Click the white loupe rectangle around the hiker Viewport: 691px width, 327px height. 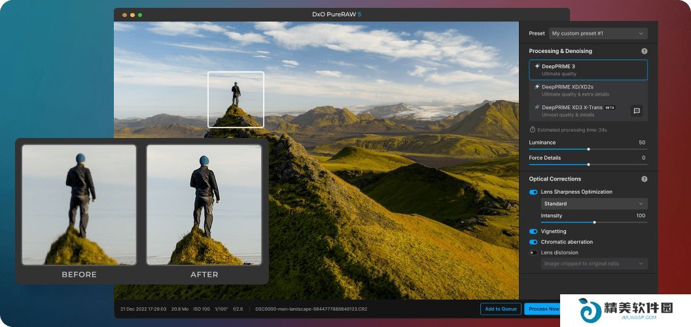pyautogui.click(x=236, y=99)
